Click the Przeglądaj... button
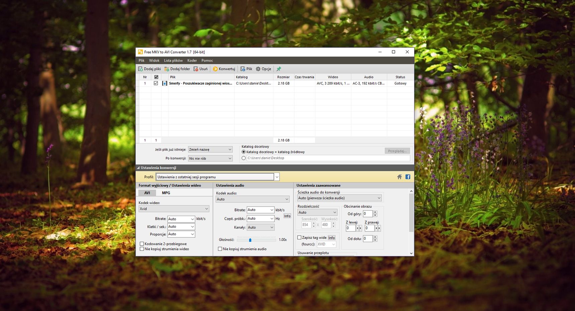The width and height of the screenshot is (575, 311). [397, 151]
